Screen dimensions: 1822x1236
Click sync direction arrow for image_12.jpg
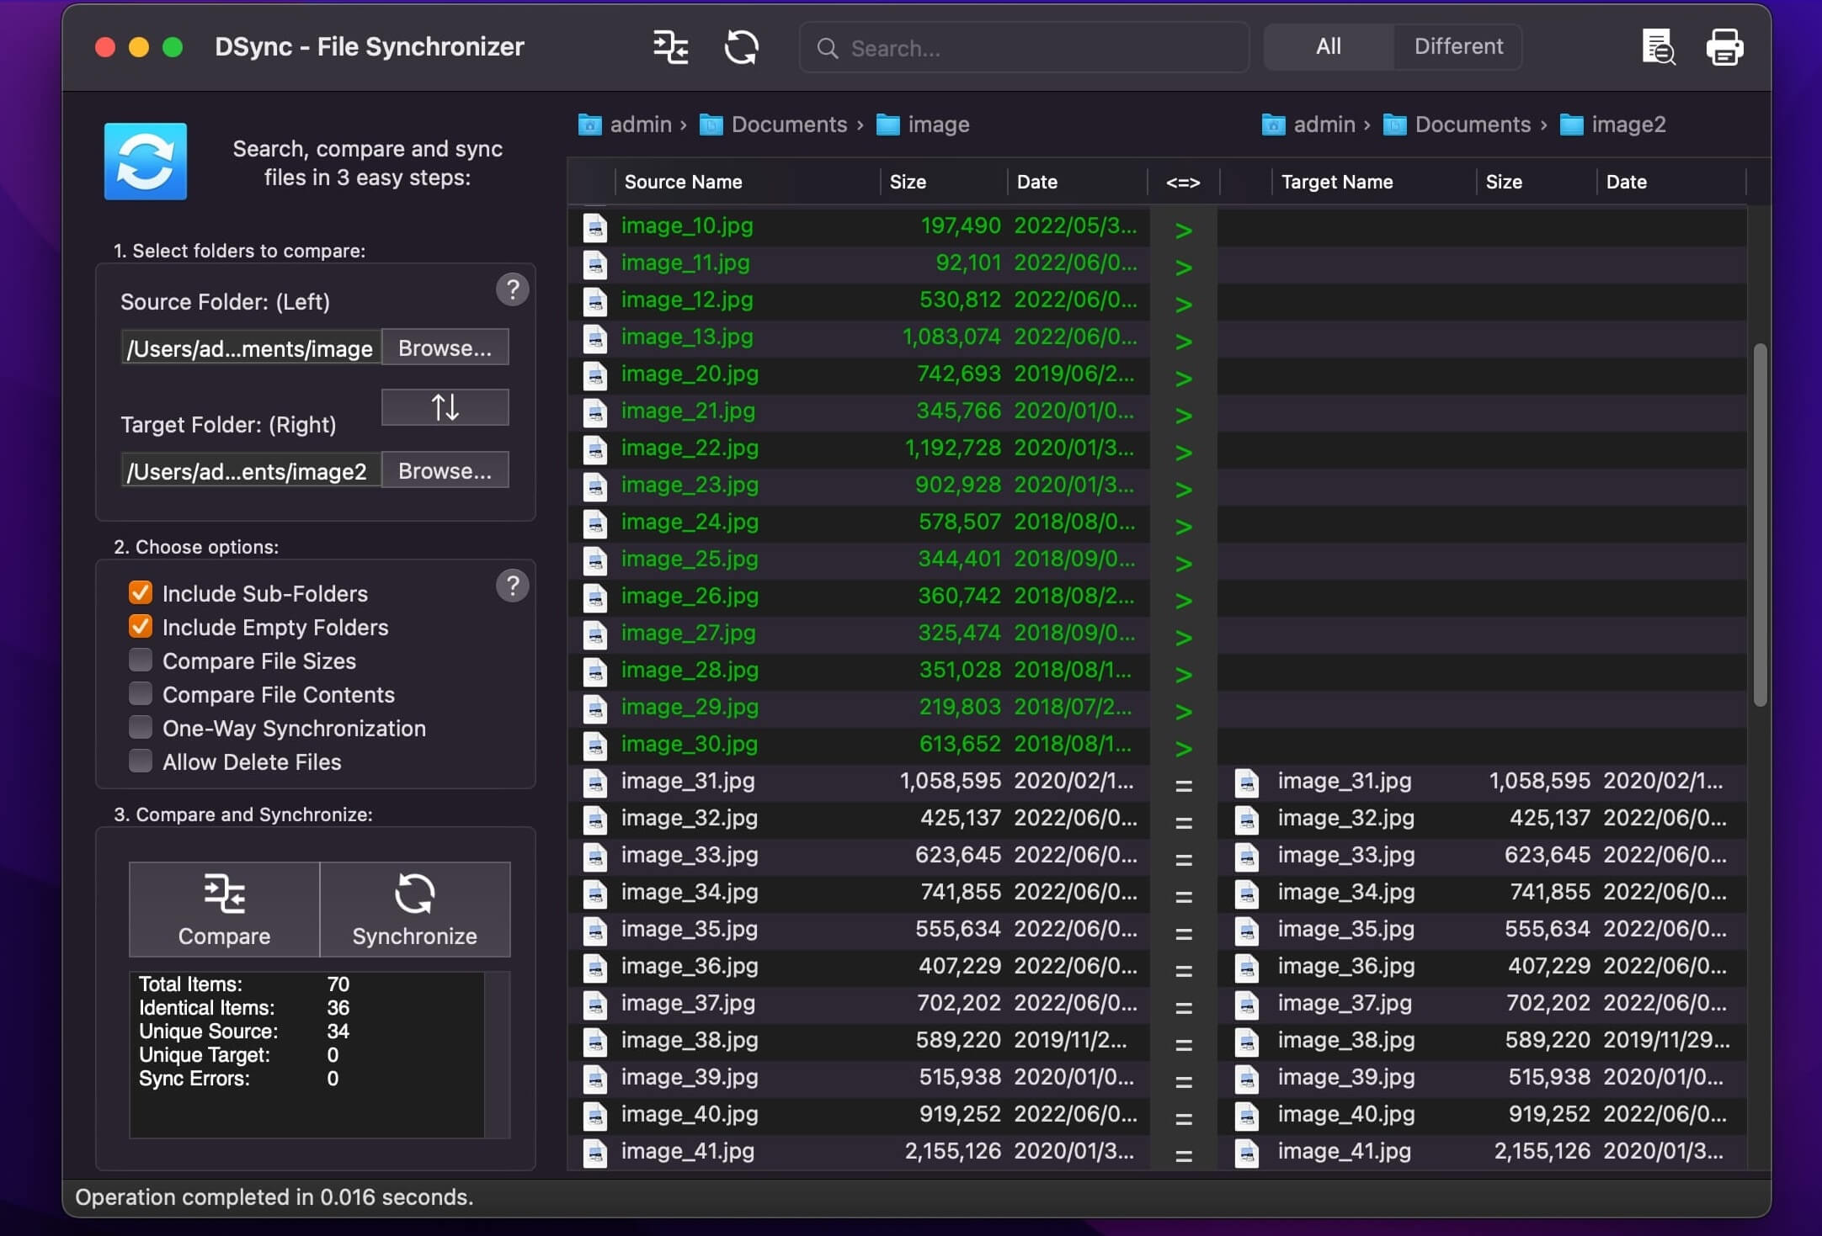click(x=1183, y=304)
